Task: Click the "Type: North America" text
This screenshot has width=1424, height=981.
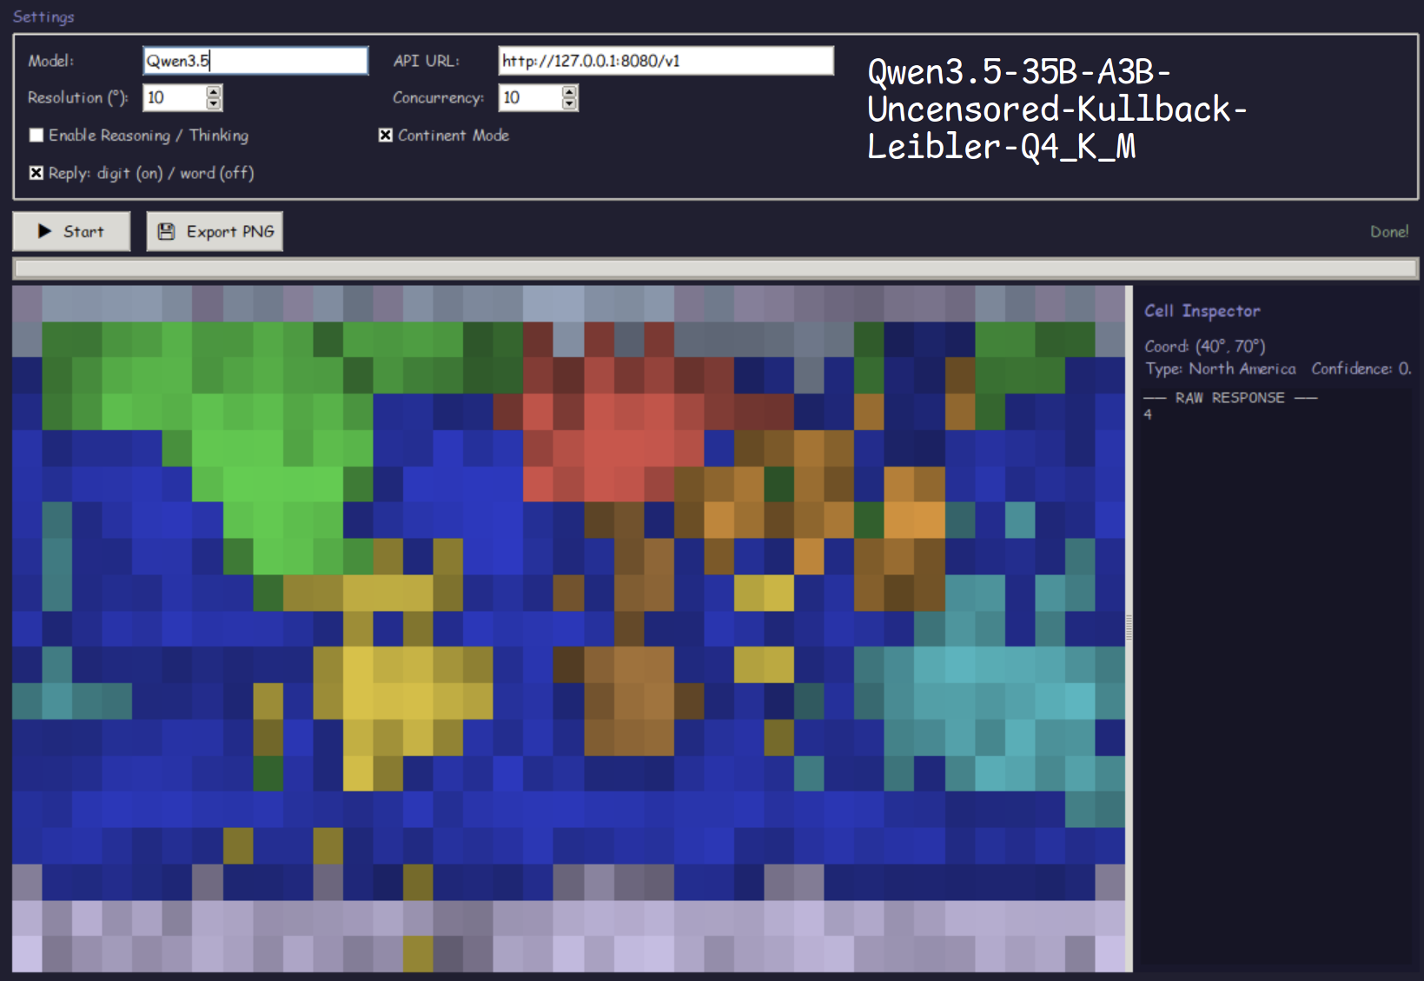Action: [1220, 369]
